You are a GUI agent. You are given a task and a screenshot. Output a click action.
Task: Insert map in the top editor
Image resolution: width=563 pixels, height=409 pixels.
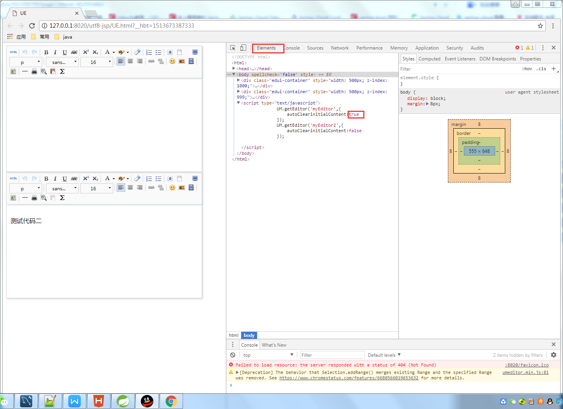13,71
